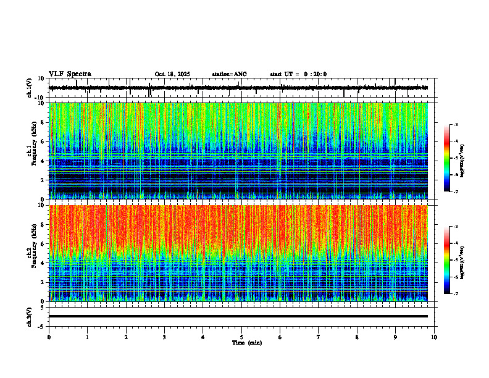Click the date "Oct. 18, 2025"

(x=172, y=74)
